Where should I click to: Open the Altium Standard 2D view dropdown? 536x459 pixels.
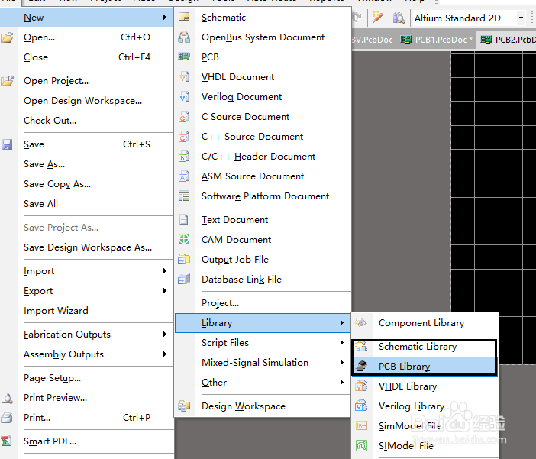point(521,18)
